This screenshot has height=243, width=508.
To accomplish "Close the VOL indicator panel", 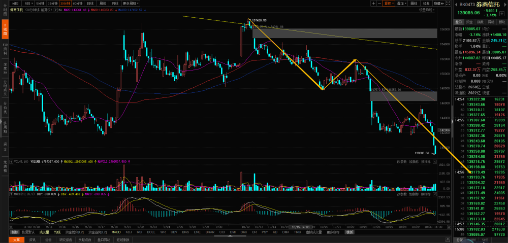I will (435, 161).
